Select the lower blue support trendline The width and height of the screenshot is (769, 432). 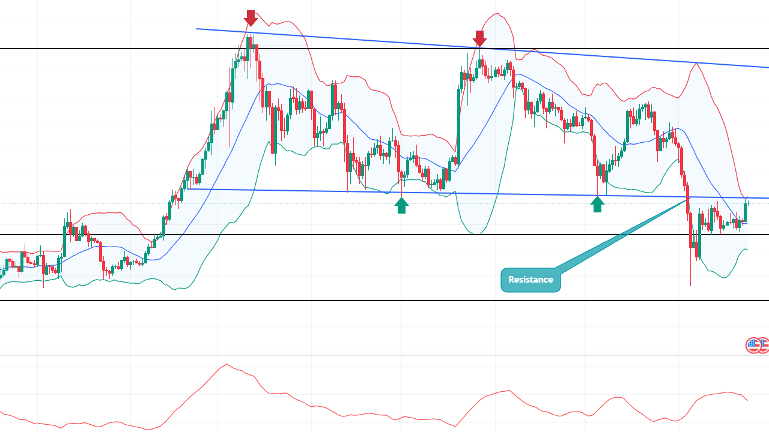click(x=478, y=194)
